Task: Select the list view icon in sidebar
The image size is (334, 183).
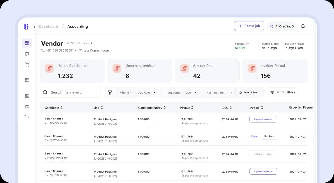Action: tap(27, 80)
